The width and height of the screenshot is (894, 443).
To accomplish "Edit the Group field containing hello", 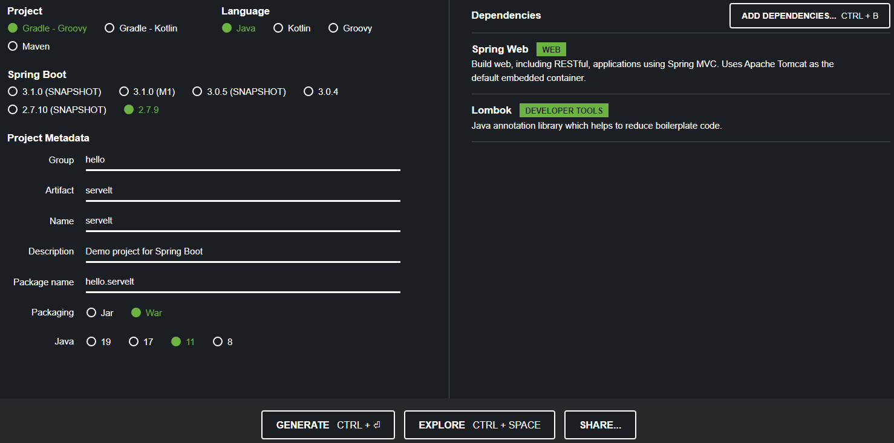I will 243,160.
